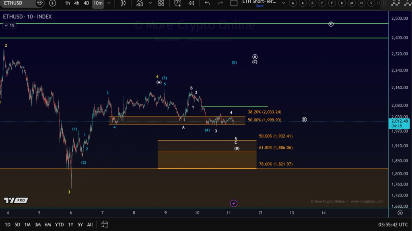
Task: Start bar replay mode
Action: [192, 3]
